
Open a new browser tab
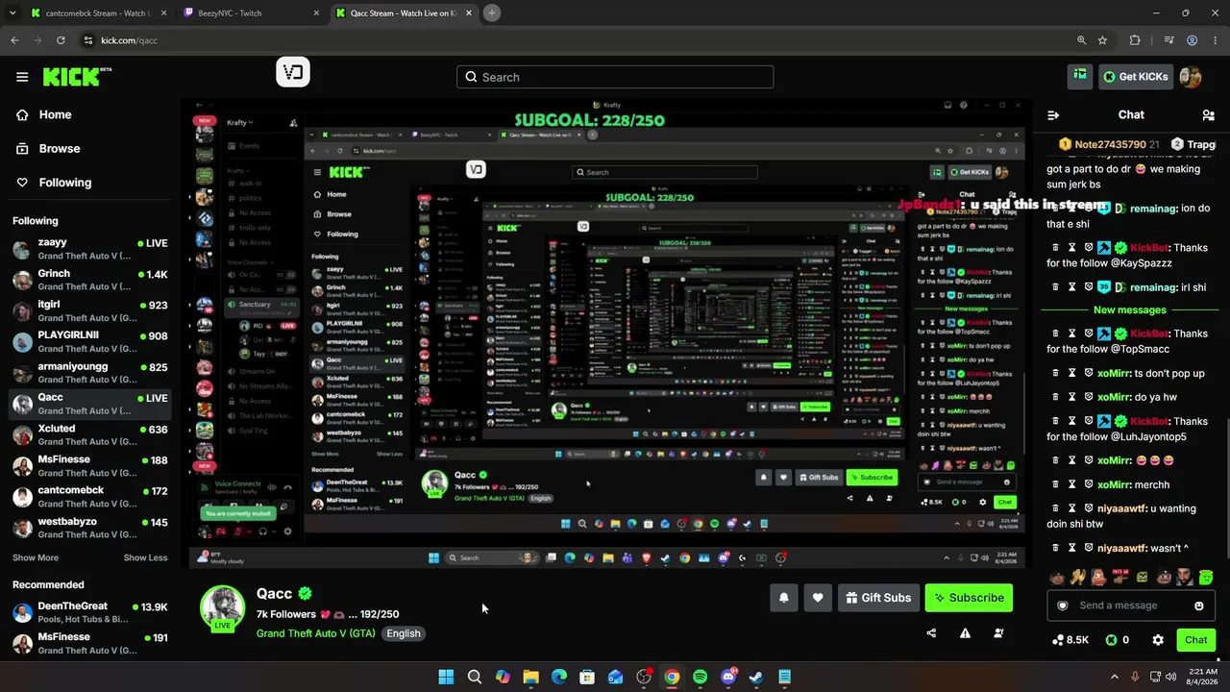491,13
